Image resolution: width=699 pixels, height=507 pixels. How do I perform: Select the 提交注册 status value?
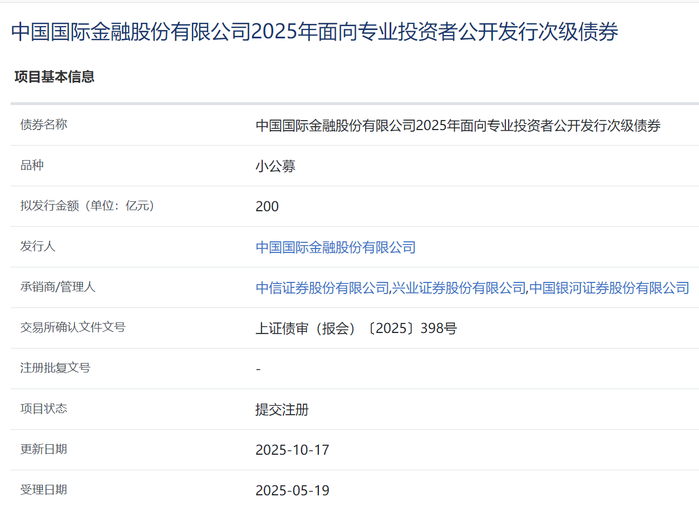[x=282, y=409]
